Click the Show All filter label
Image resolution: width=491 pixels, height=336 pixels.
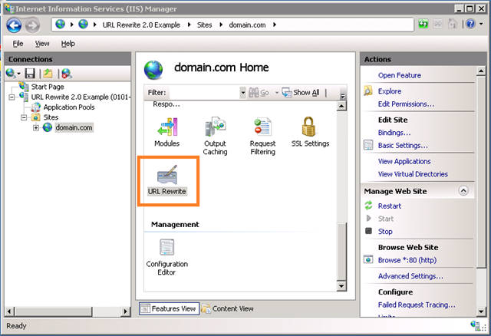[306, 92]
